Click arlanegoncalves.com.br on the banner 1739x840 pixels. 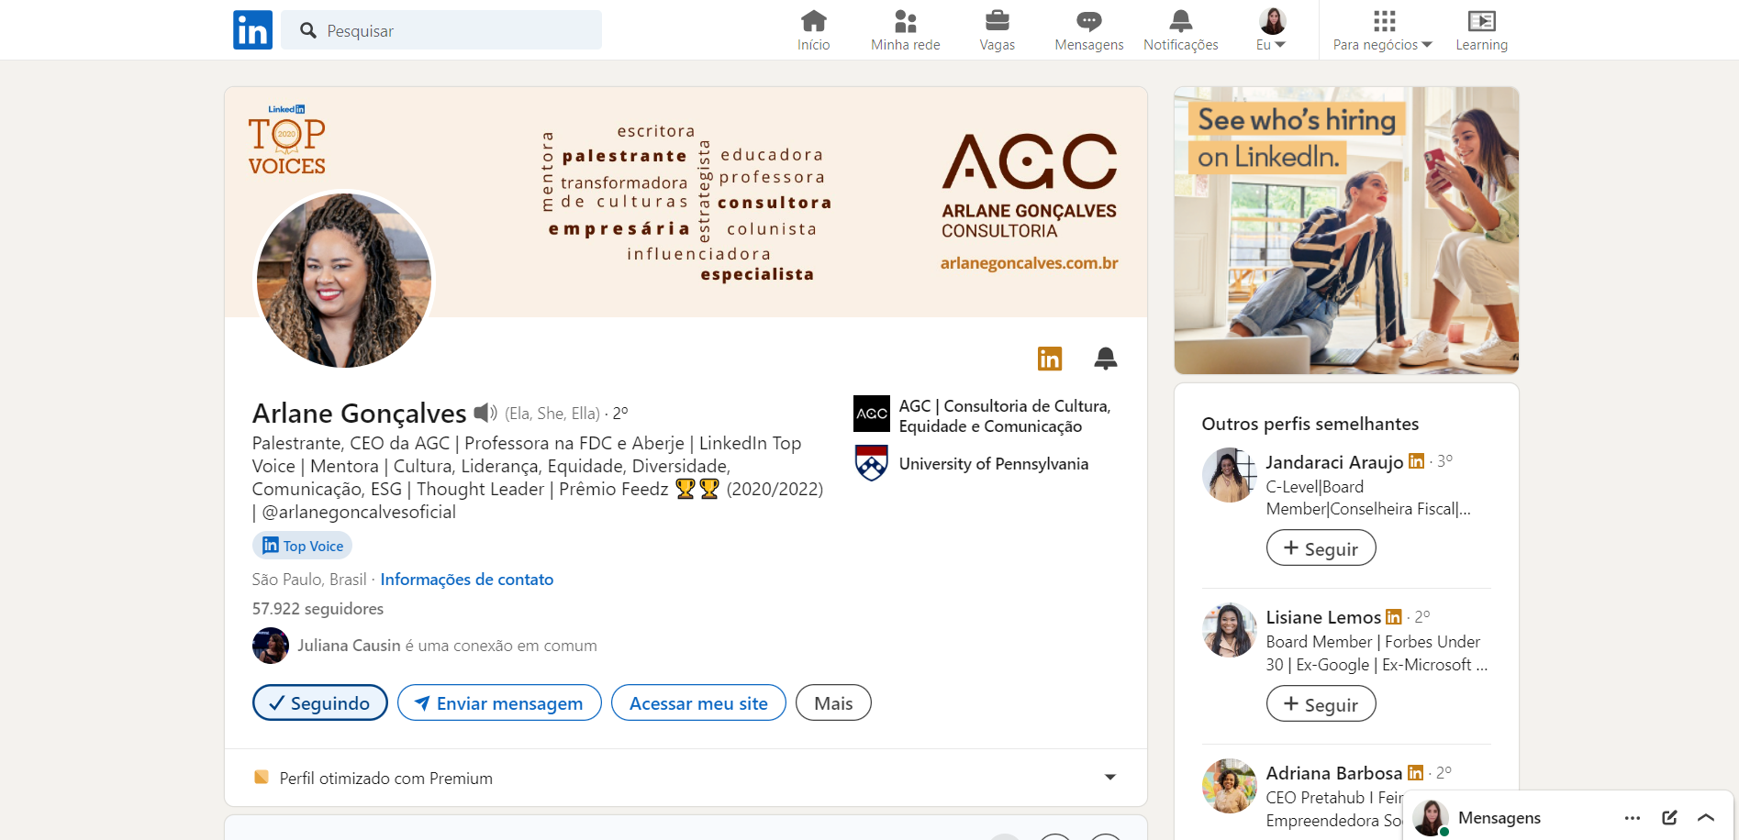pyautogui.click(x=1029, y=263)
